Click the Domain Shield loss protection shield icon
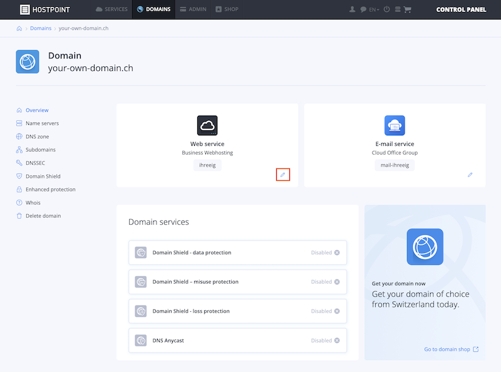This screenshot has width=501, height=372. coord(140,311)
